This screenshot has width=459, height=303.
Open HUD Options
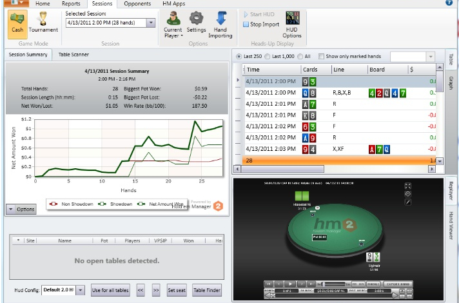click(x=292, y=24)
